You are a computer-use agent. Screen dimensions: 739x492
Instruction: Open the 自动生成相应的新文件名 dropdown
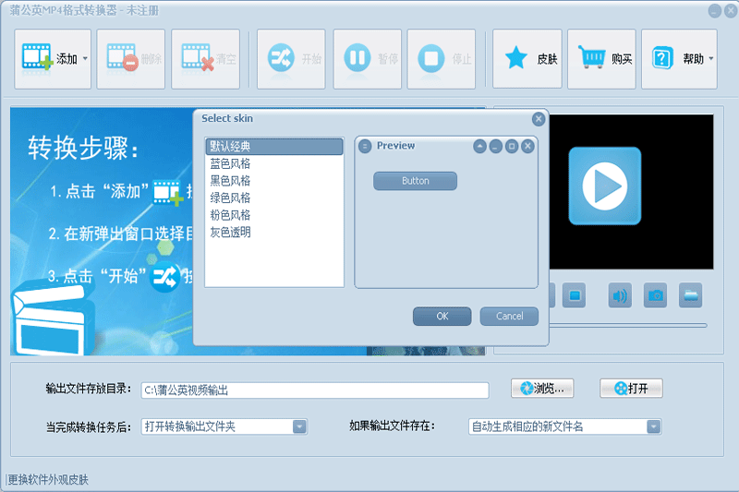[653, 427]
